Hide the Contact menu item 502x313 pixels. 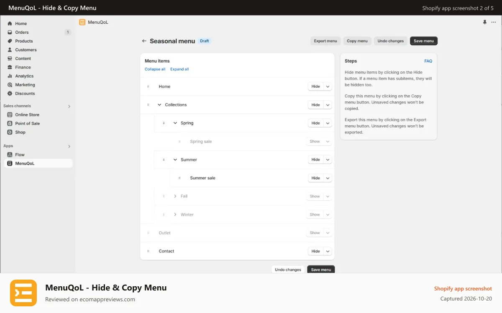(316, 251)
